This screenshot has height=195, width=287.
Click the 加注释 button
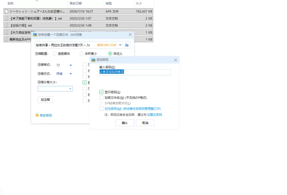point(45,100)
